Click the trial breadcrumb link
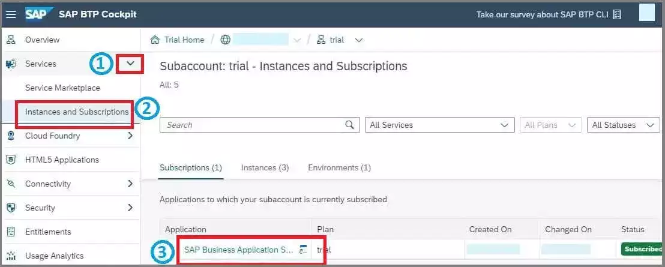This screenshot has height=267, width=665. (337, 40)
